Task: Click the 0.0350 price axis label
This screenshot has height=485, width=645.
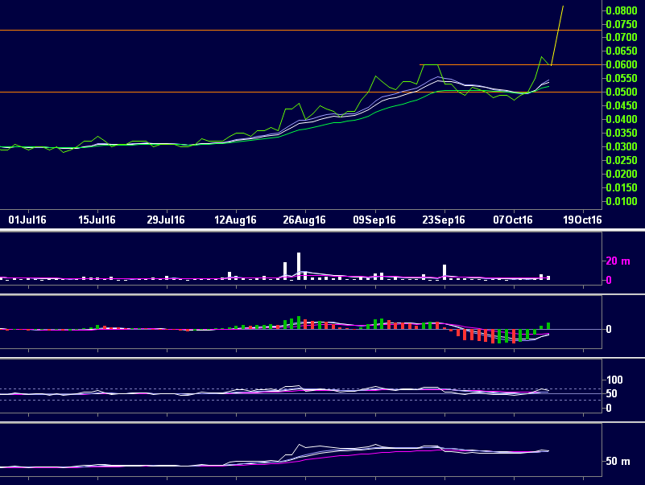Action: tap(622, 134)
